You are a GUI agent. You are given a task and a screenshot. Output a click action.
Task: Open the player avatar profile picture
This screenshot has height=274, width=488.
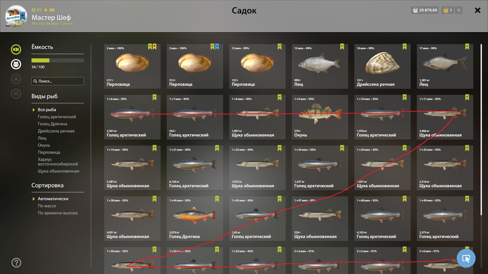coord(16,16)
